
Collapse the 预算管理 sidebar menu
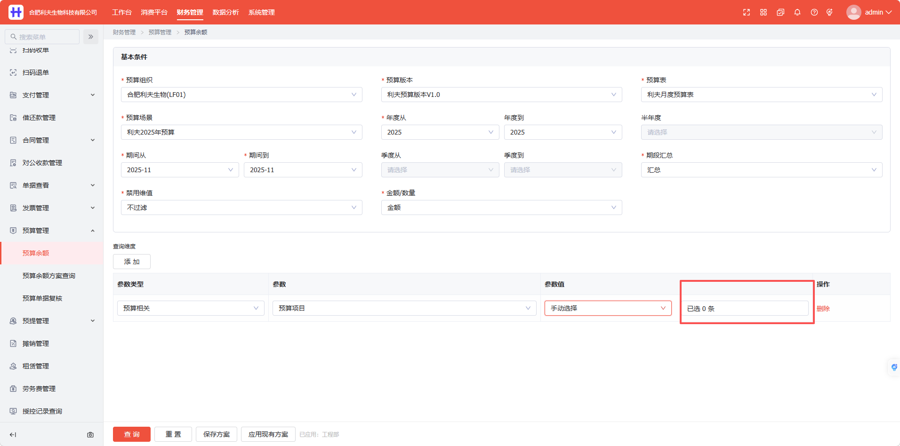52,231
